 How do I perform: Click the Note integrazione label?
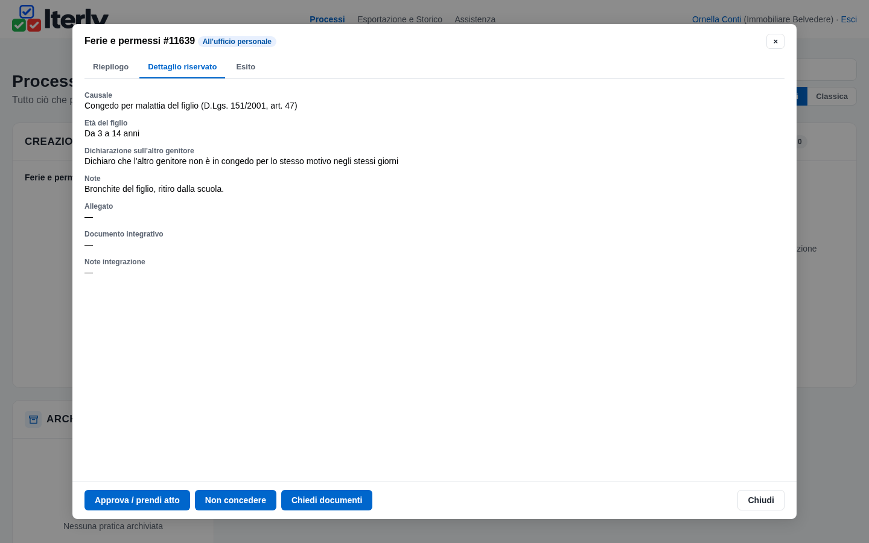pos(115,262)
